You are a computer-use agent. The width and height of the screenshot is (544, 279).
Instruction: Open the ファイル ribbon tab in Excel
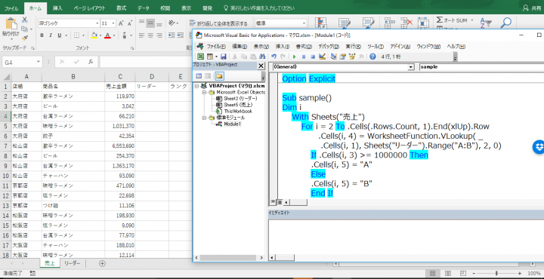pyautogui.click(x=11, y=8)
